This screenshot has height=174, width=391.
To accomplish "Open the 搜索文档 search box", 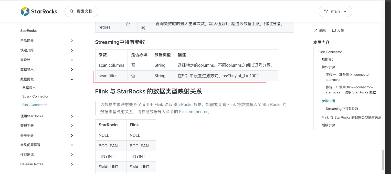I will [x=81, y=12].
